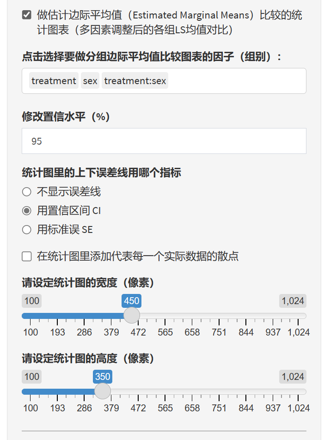Choose the '用置信区间 CI' error bar option
The width and height of the screenshot is (324, 440).
coord(27,211)
